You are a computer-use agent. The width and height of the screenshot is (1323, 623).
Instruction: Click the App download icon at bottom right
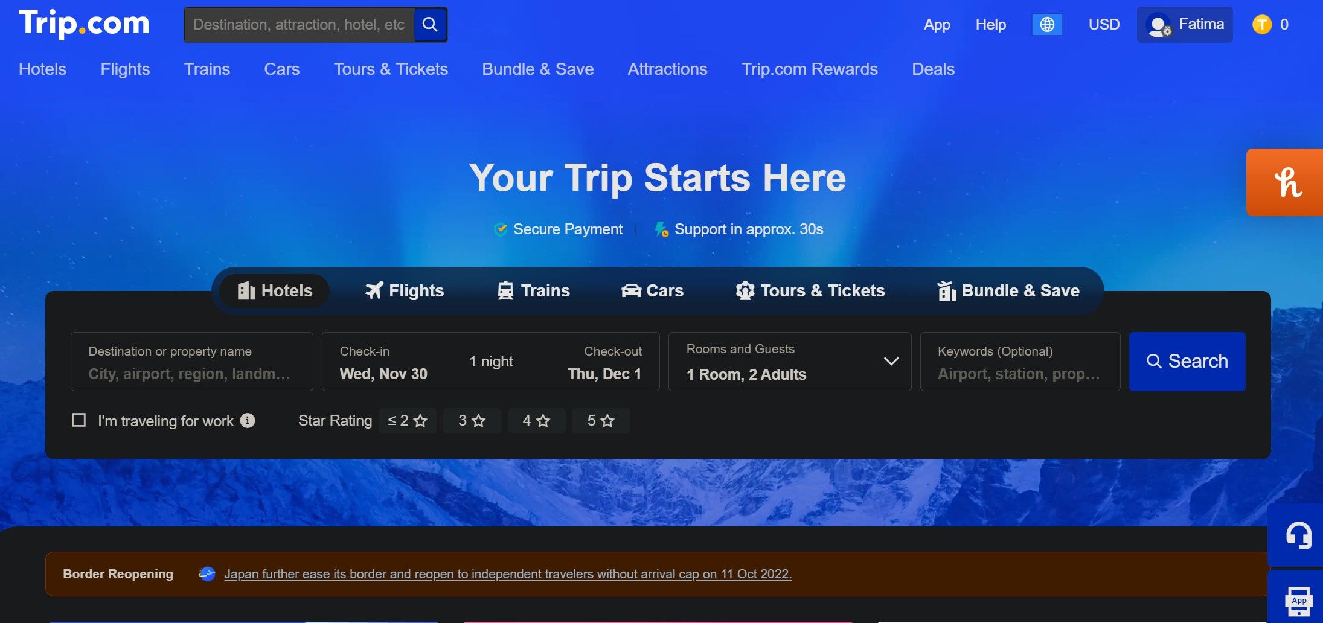[1298, 600]
